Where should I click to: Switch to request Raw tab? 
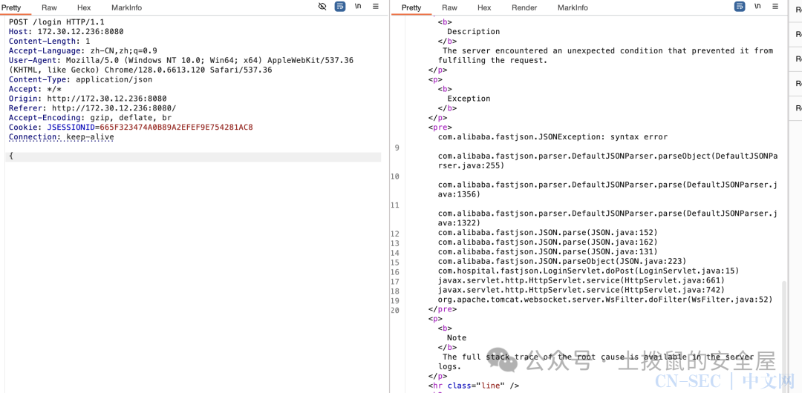coord(50,7)
